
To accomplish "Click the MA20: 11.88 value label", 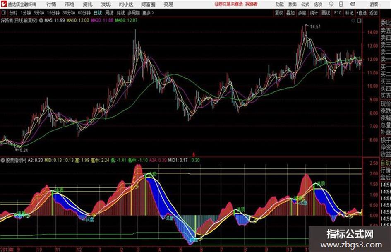I will [x=102, y=20].
